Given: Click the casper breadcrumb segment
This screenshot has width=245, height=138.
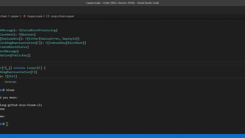Looking at the screenshot, I should (x=15, y=16).
